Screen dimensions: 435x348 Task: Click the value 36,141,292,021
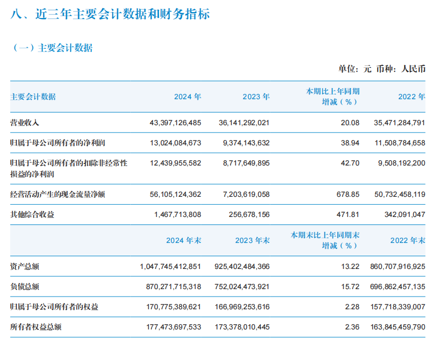pos(244,123)
